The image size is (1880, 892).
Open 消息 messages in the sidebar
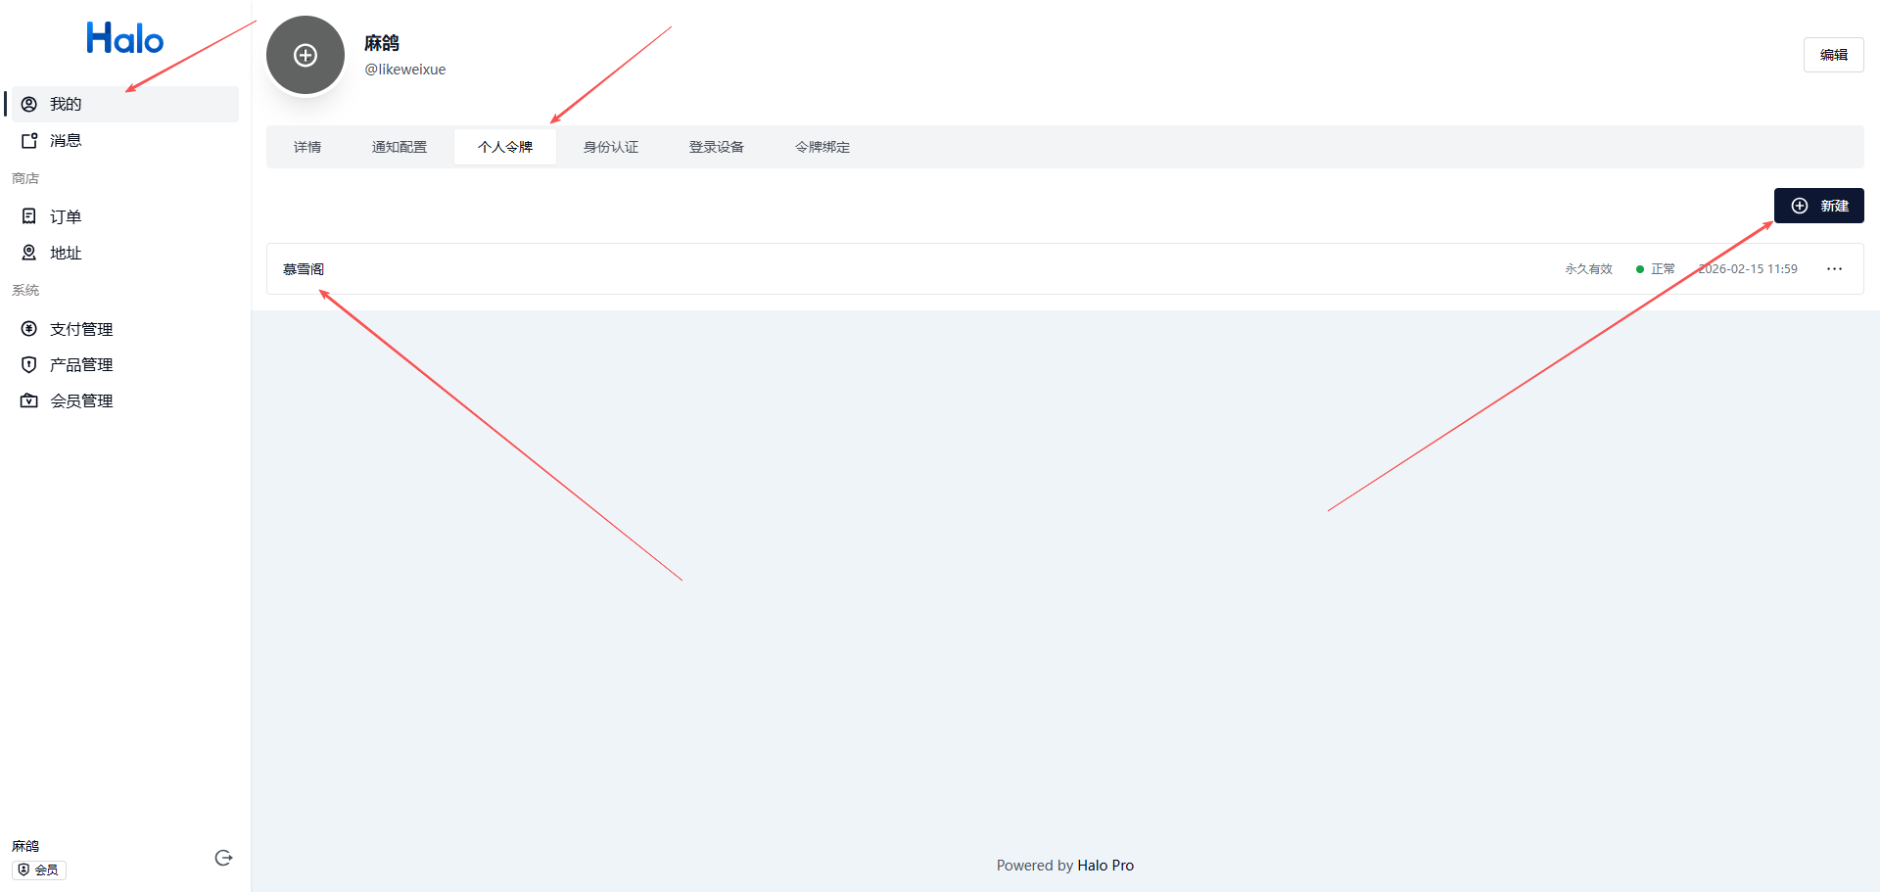[66, 141]
